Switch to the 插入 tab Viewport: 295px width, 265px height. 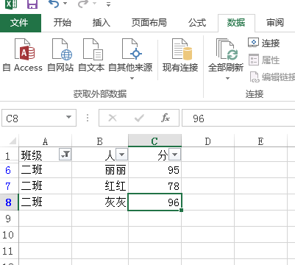click(102, 23)
